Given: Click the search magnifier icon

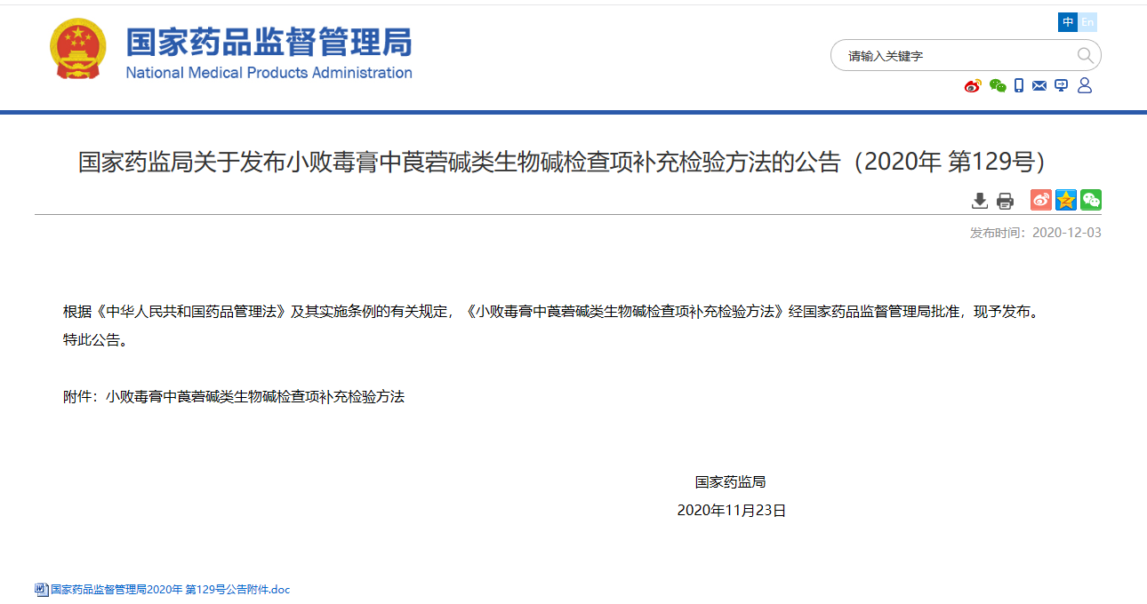Looking at the screenshot, I should coord(1085,56).
